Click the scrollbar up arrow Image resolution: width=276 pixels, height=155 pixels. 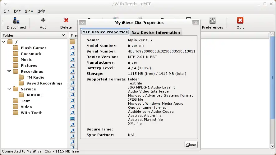coord(272,34)
